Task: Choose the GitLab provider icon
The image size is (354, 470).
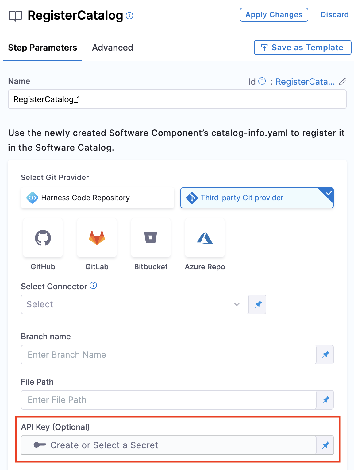Action: tap(97, 238)
